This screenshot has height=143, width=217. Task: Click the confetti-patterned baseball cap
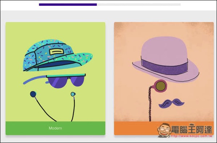tap(58, 55)
